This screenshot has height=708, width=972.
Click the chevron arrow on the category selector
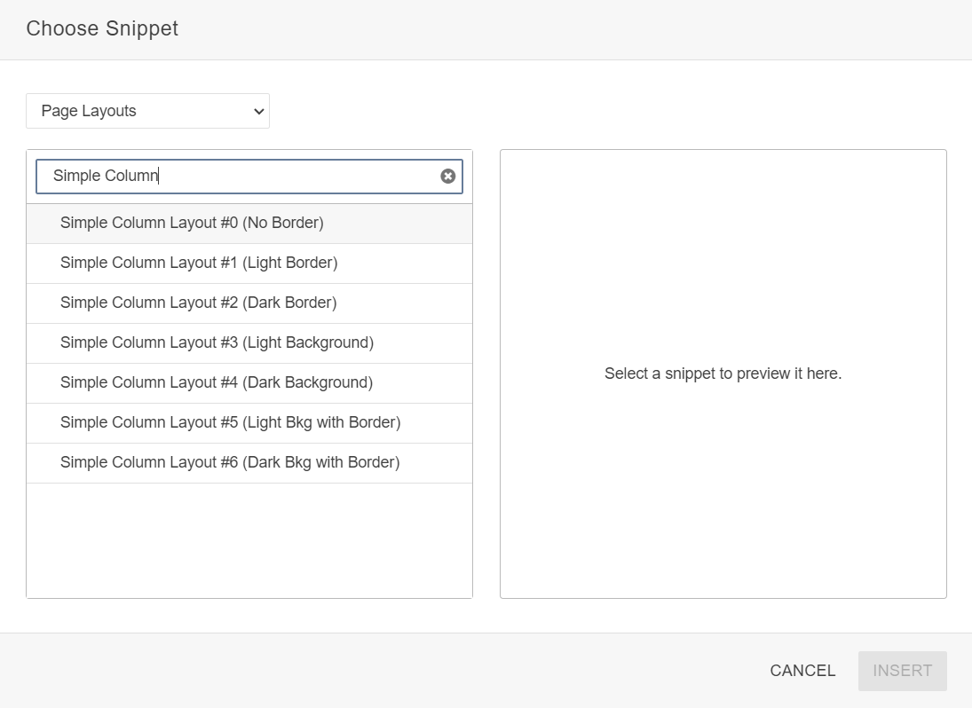tap(258, 112)
